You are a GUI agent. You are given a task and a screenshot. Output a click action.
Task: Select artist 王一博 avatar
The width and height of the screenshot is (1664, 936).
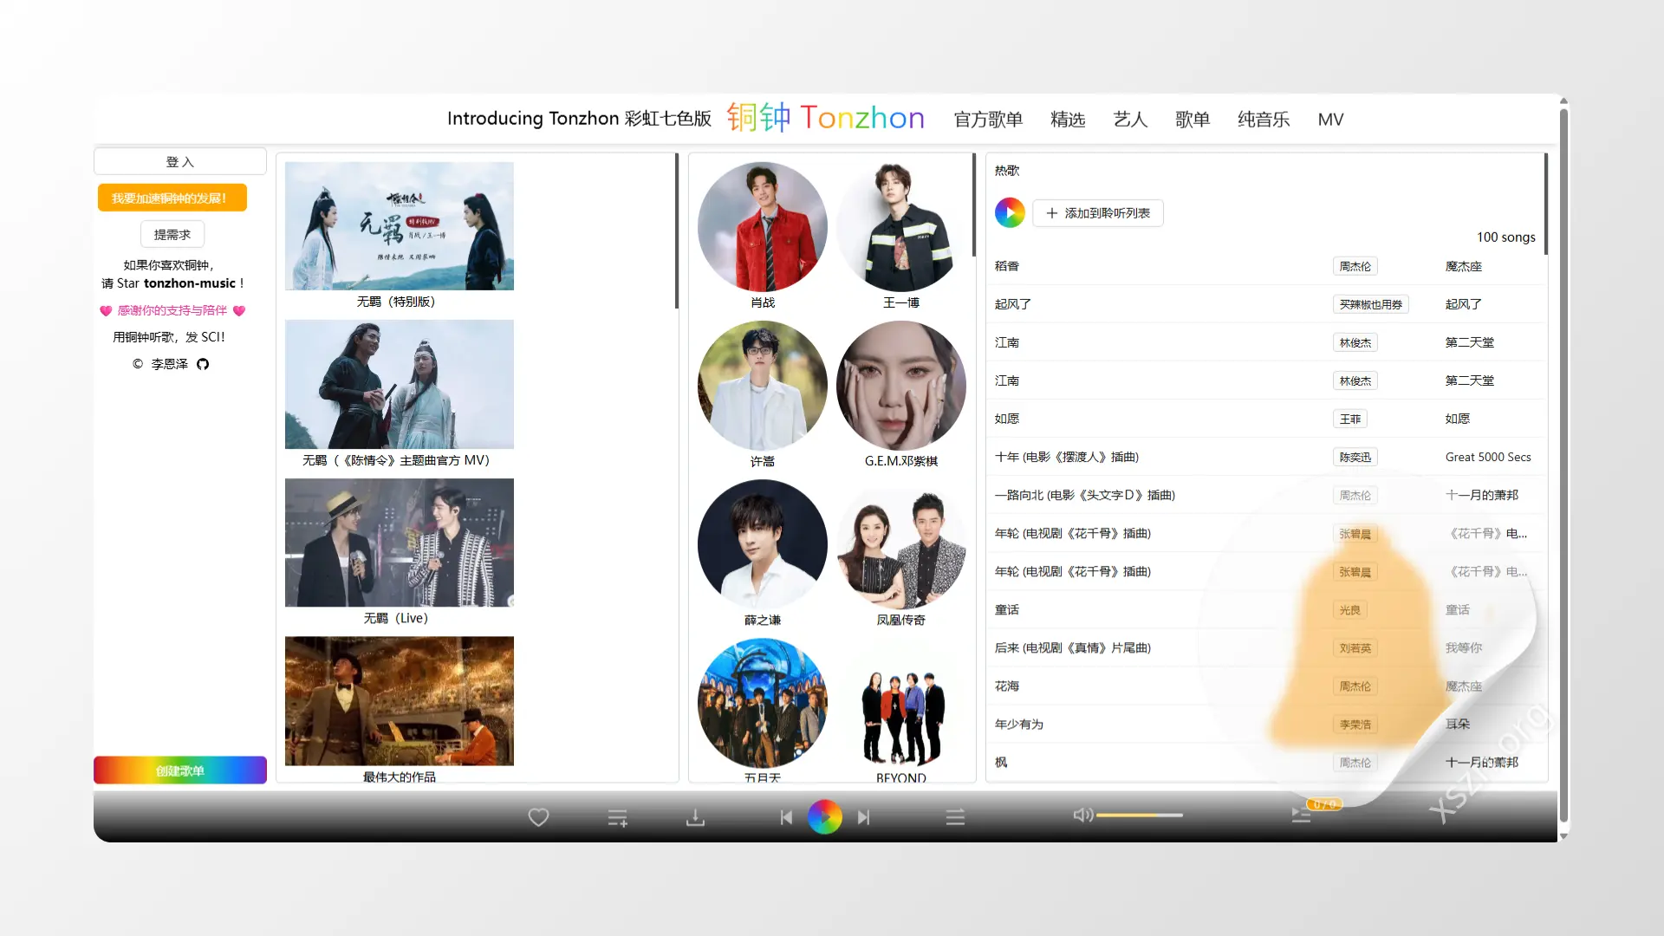[901, 227]
